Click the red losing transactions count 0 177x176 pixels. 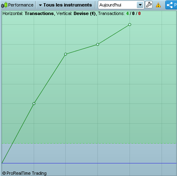pos(139,13)
